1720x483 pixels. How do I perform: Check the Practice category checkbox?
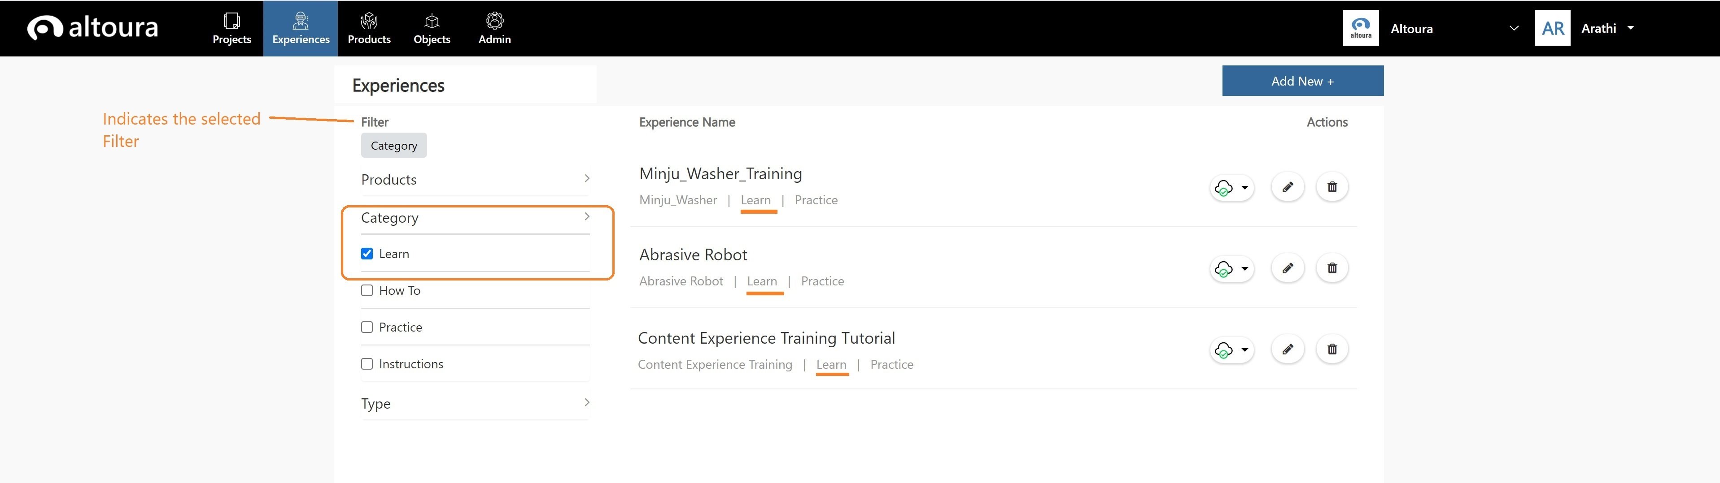367,327
